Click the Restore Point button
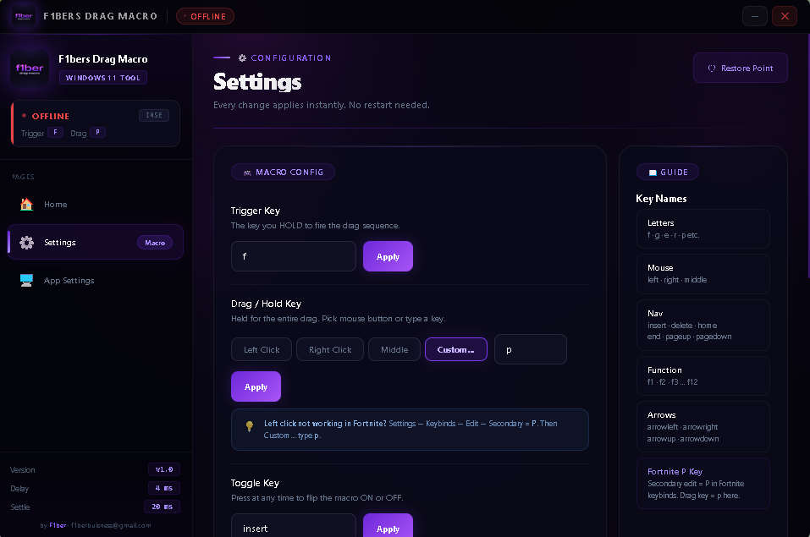810x537 pixels. click(741, 68)
